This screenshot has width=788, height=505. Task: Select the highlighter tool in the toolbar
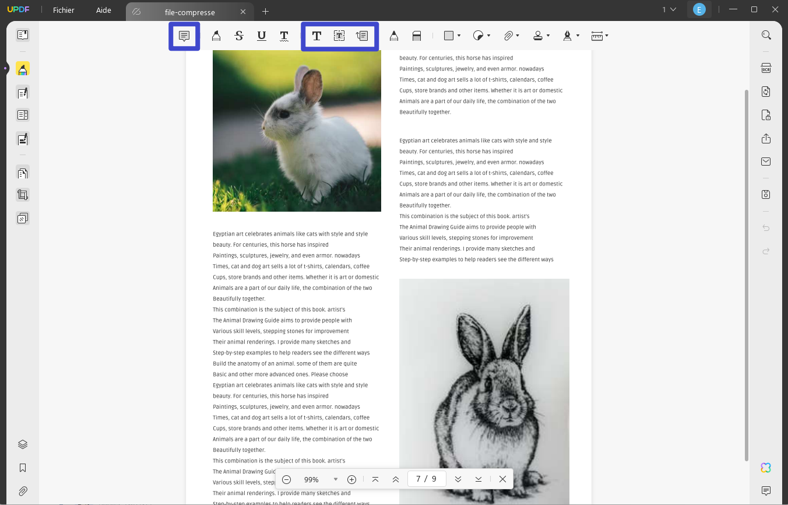tap(216, 36)
